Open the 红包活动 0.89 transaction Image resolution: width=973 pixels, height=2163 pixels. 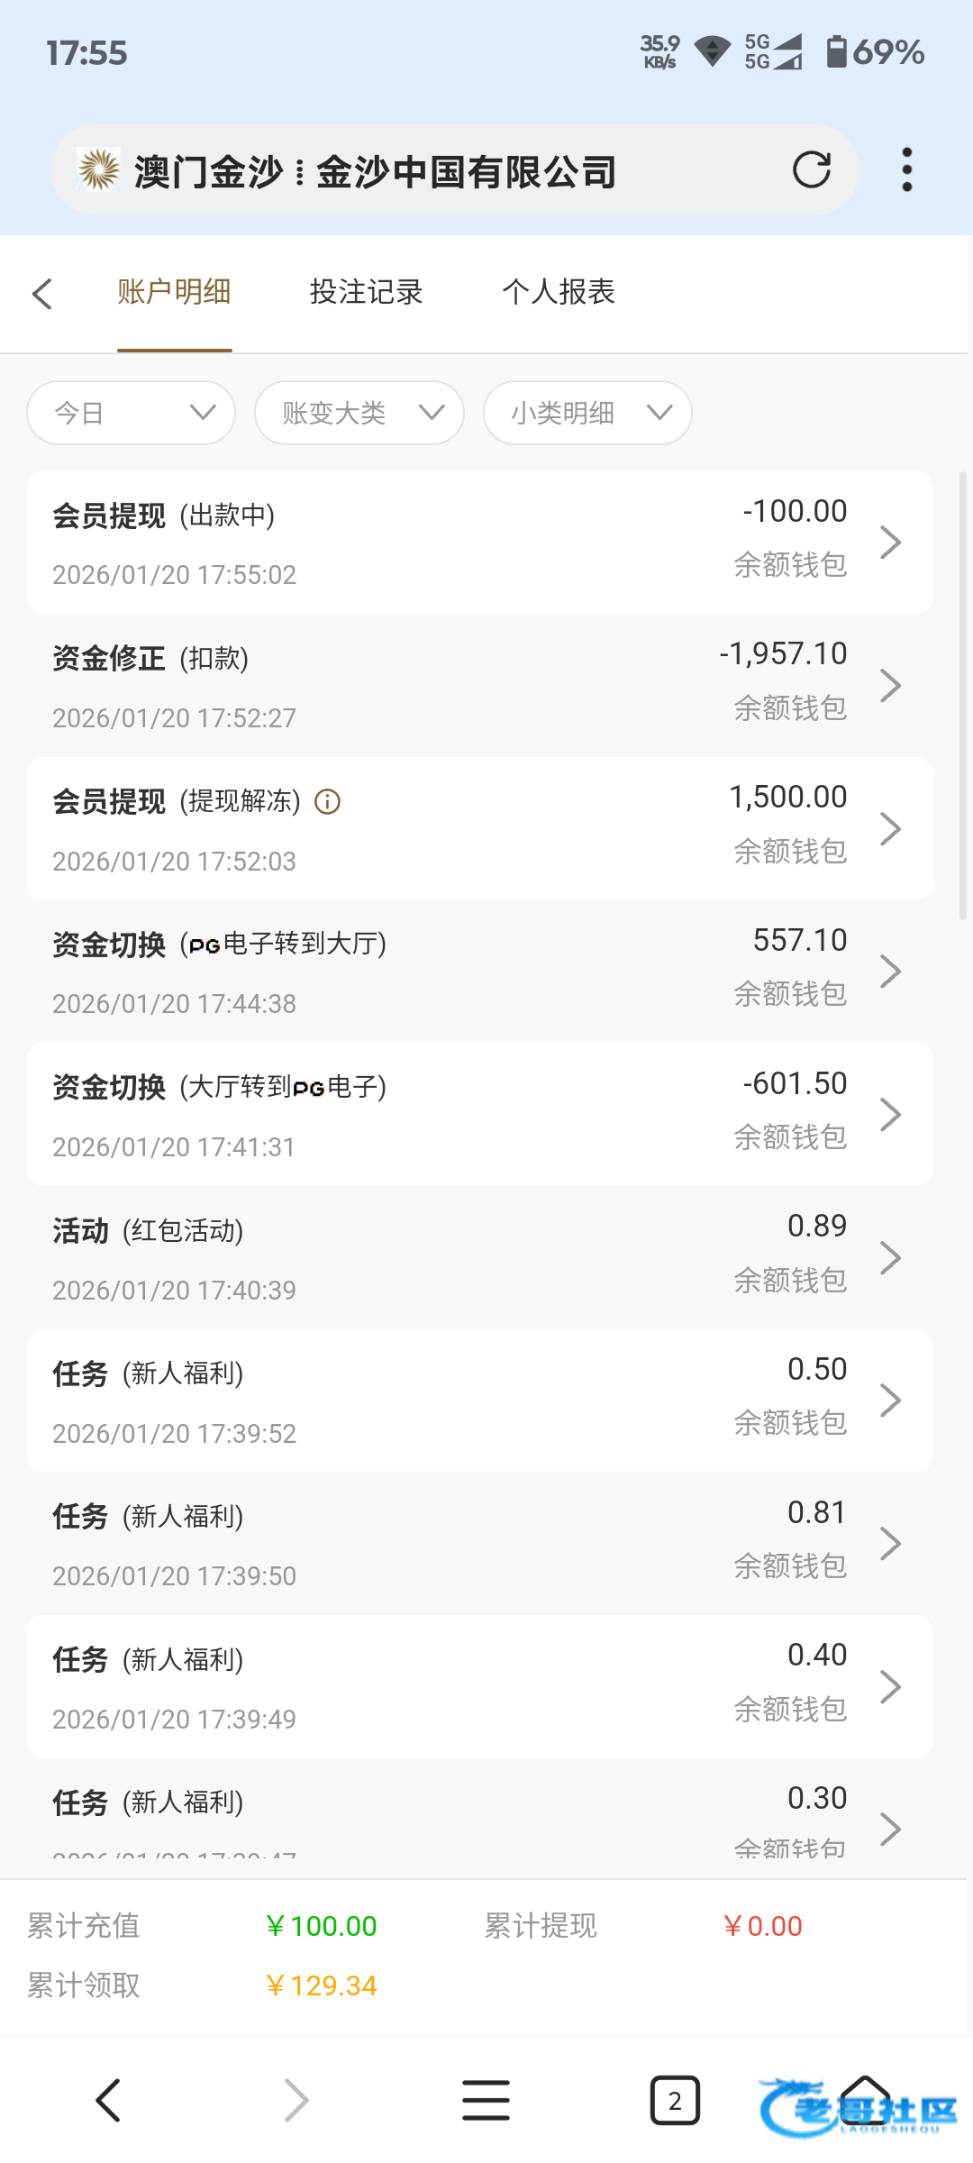coord(479,1258)
